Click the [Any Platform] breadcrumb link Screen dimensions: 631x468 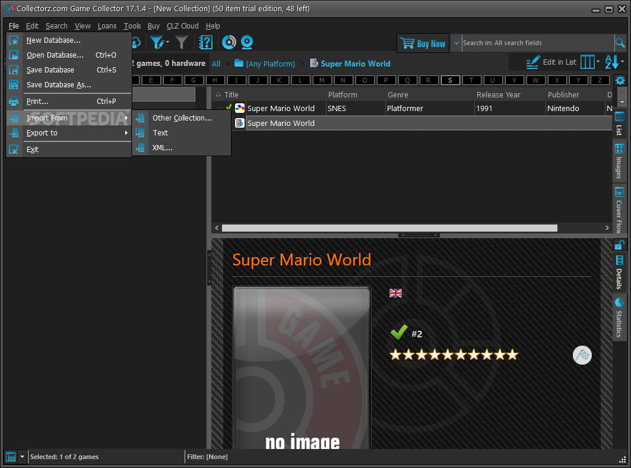[x=271, y=64]
